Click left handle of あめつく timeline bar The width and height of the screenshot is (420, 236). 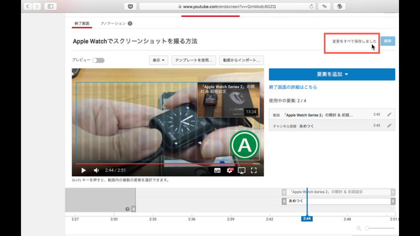[284, 201]
